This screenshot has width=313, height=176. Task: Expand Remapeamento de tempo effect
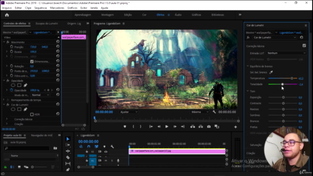click(x=3, y=100)
